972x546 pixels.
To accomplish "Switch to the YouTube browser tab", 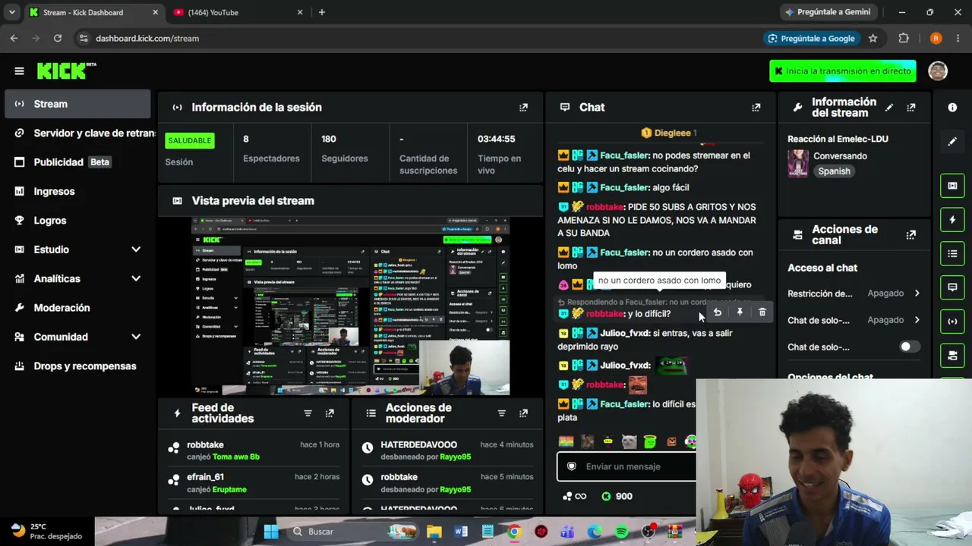I will pyautogui.click(x=238, y=12).
